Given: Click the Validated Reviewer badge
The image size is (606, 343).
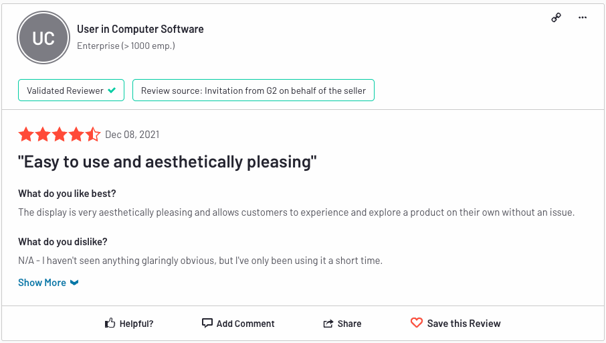Looking at the screenshot, I should 71,90.
